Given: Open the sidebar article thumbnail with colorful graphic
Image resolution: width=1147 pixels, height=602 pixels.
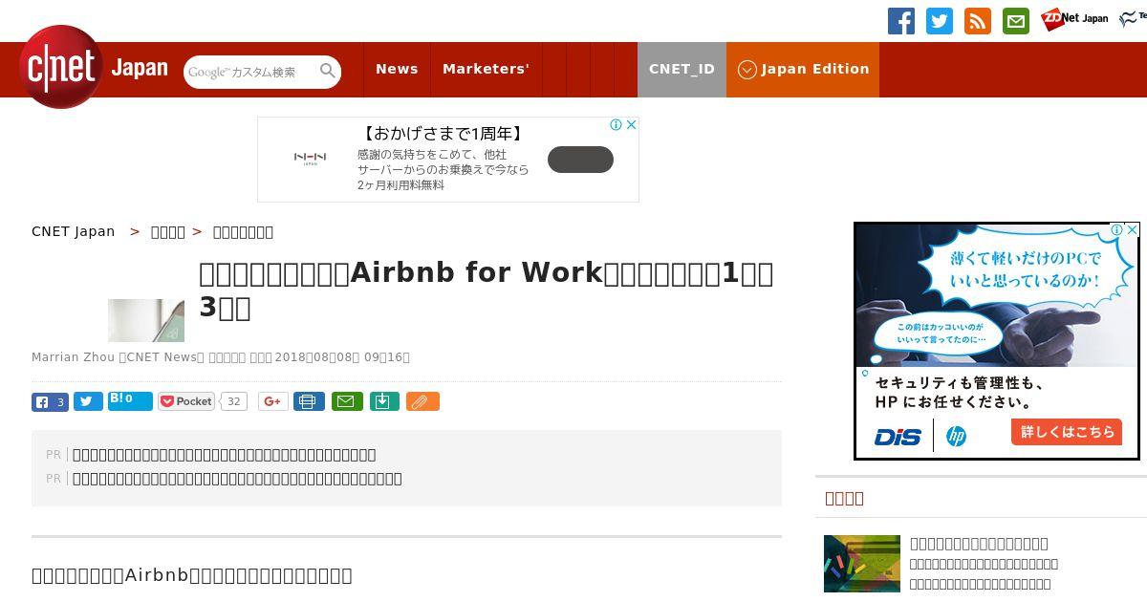Looking at the screenshot, I should tap(862, 564).
